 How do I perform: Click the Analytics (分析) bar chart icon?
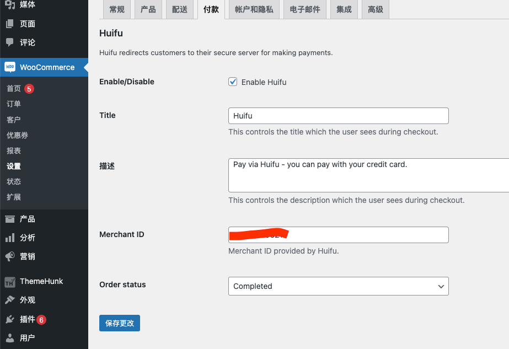pyautogui.click(x=10, y=238)
